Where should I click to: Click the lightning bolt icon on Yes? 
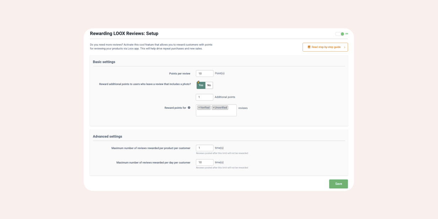[198, 82]
